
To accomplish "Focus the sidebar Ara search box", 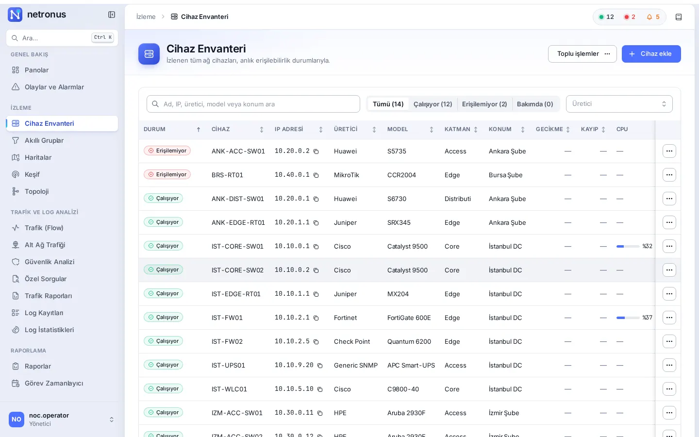I will point(62,38).
